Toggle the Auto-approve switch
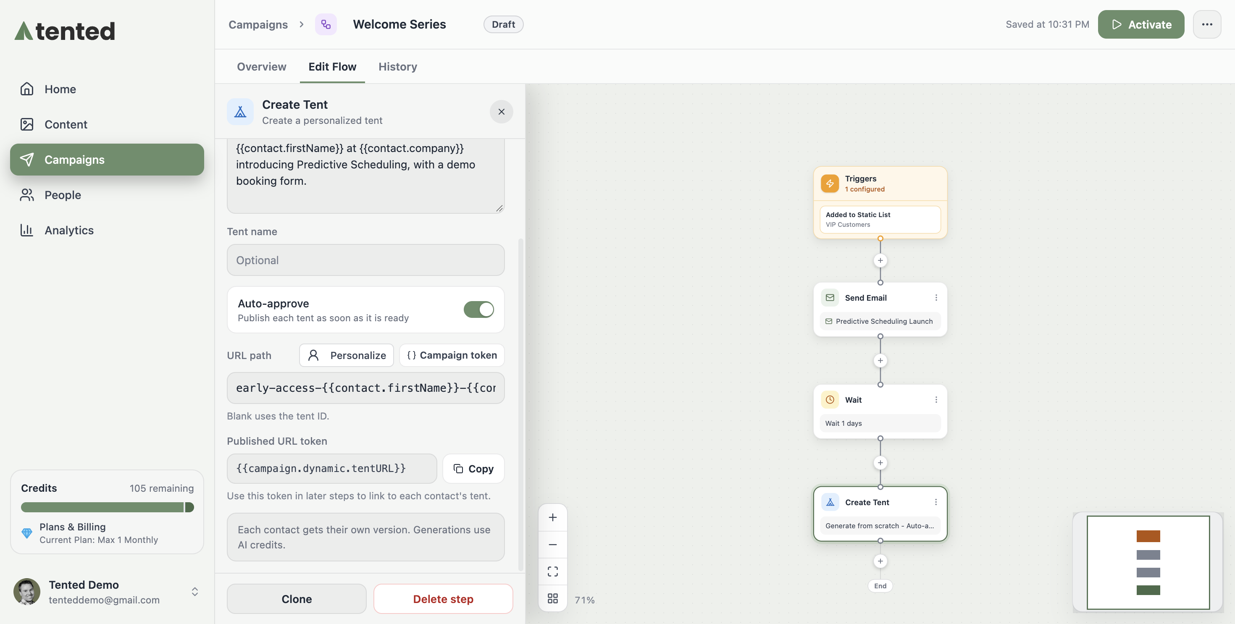The image size is (1235, 624). (478, 309)
